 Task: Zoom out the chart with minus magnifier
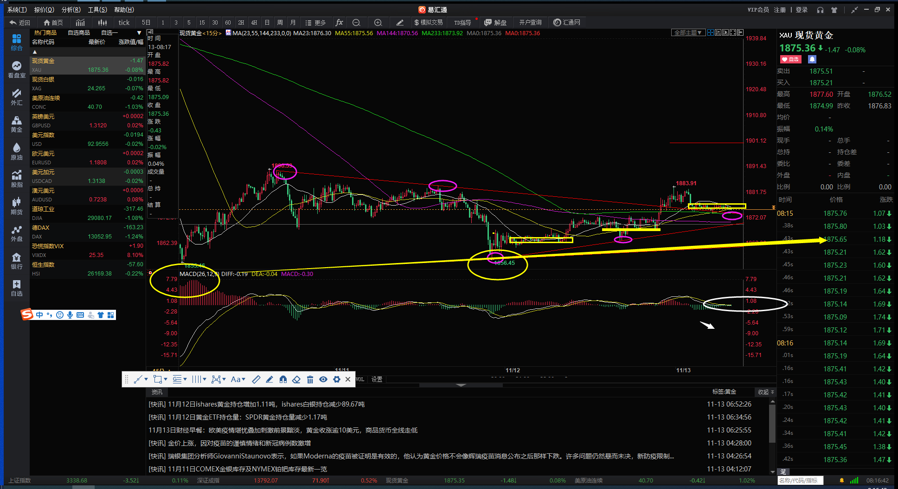click(x=356, y=22)
